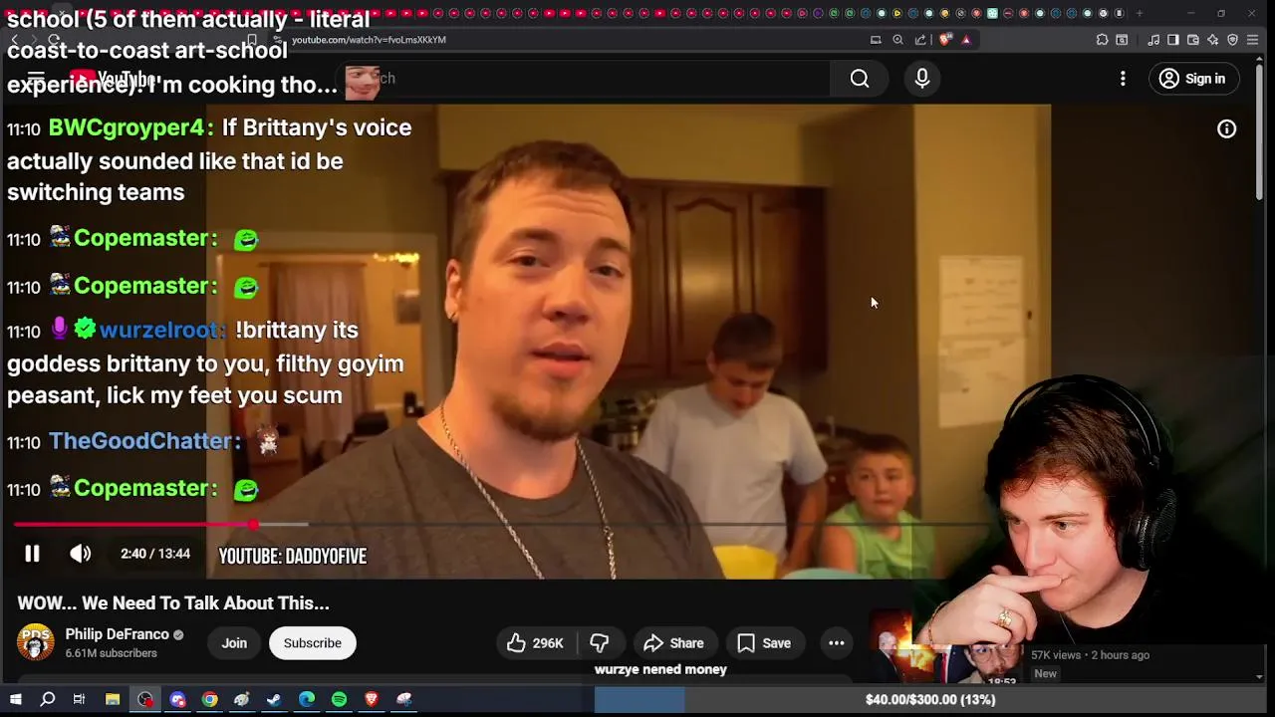Save the video to a playlist
The width and height of the screenshot is (1275, 717).
click(x=764, y=642)
